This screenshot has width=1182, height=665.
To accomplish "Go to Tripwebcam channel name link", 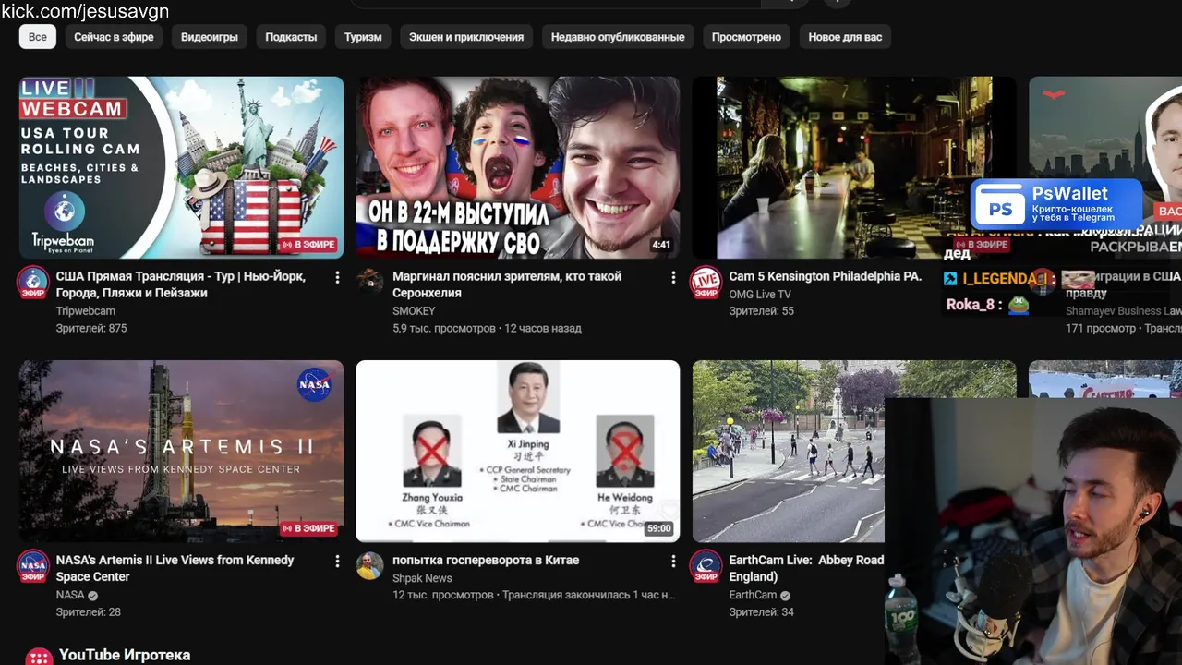I will (x=86, y=311).
